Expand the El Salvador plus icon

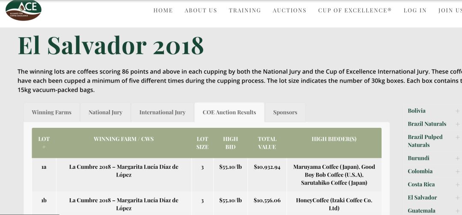(x=457, y=198)
